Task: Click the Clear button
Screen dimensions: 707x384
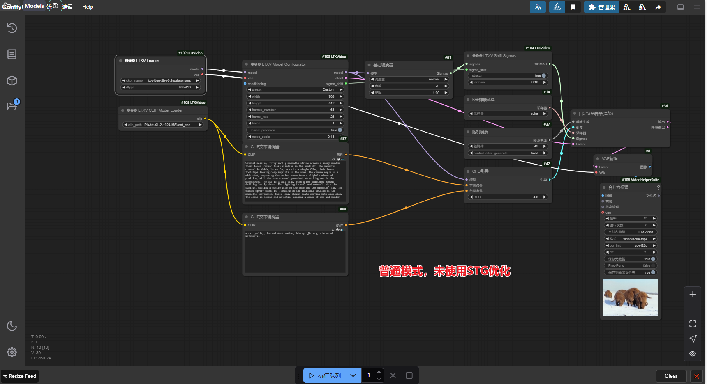Action: pos(671,376)
